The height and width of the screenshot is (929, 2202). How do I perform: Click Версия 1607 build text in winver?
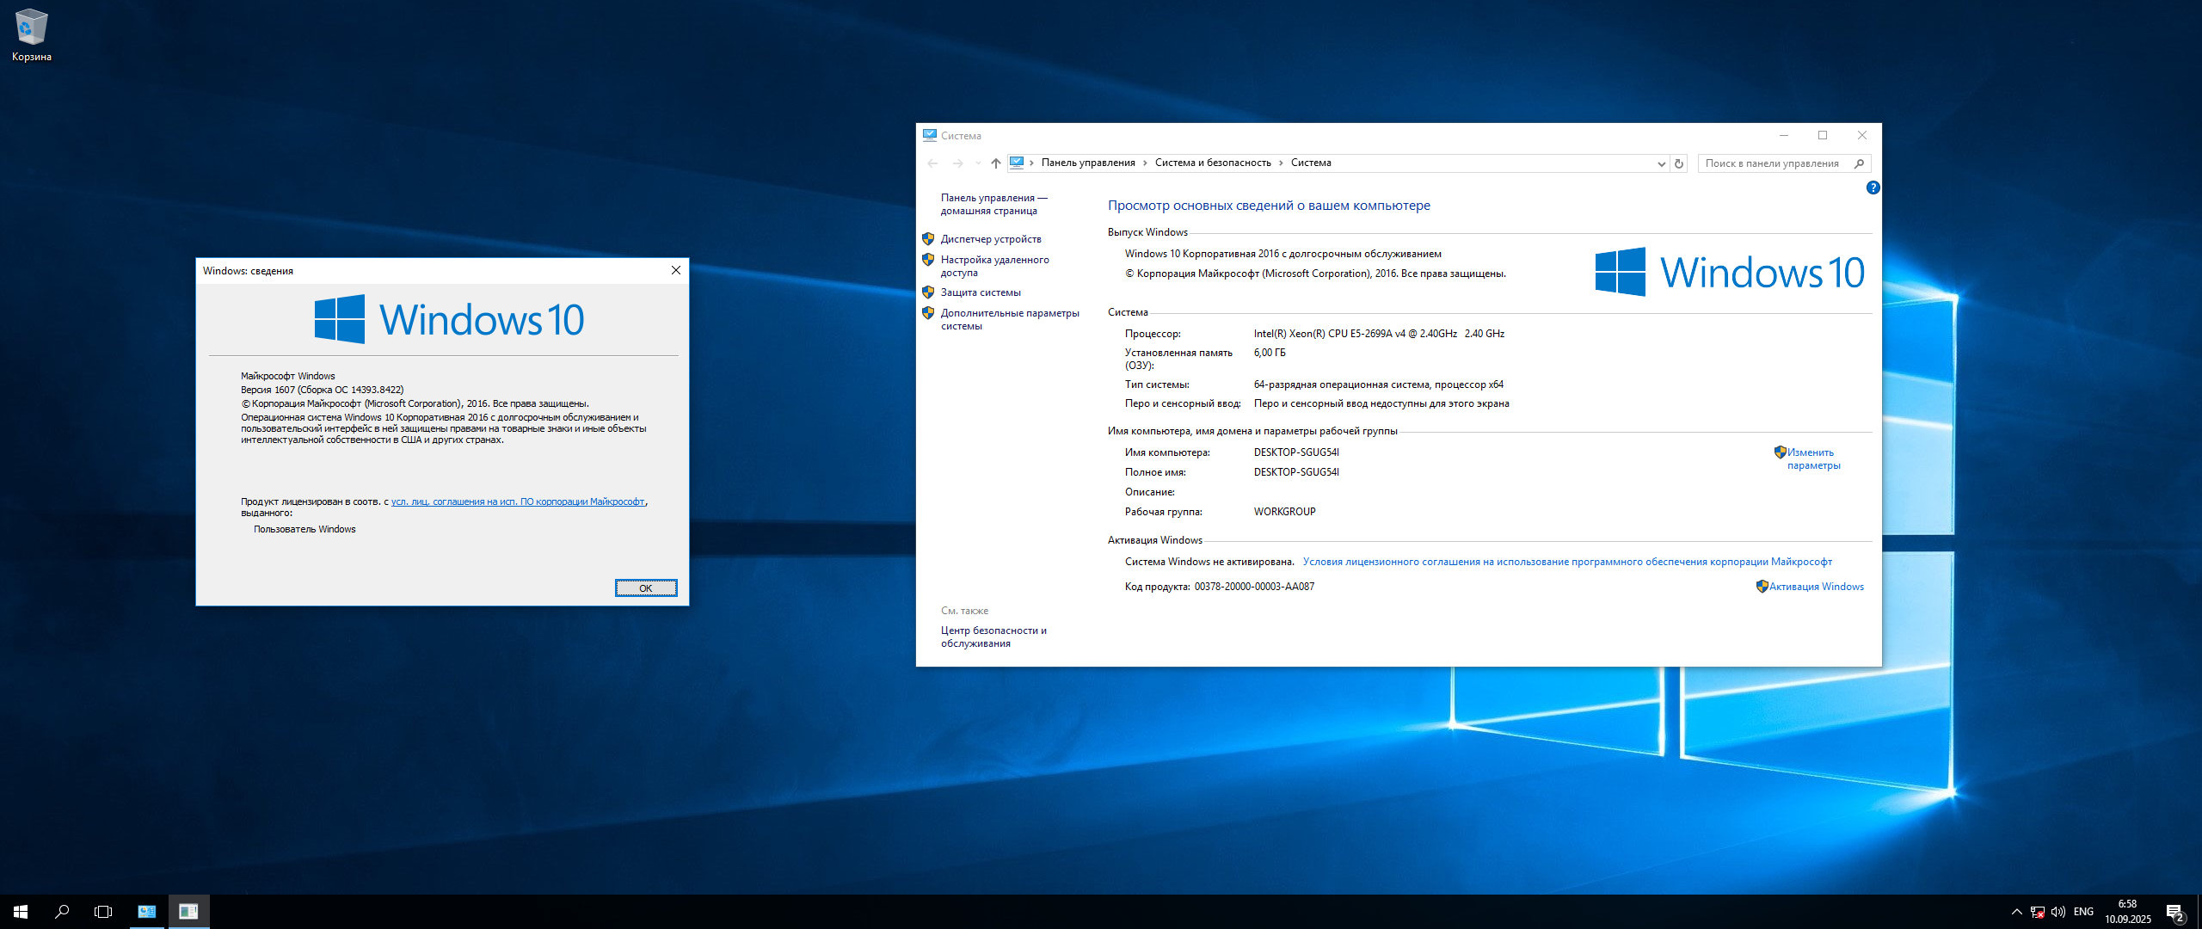click(322, 390)
